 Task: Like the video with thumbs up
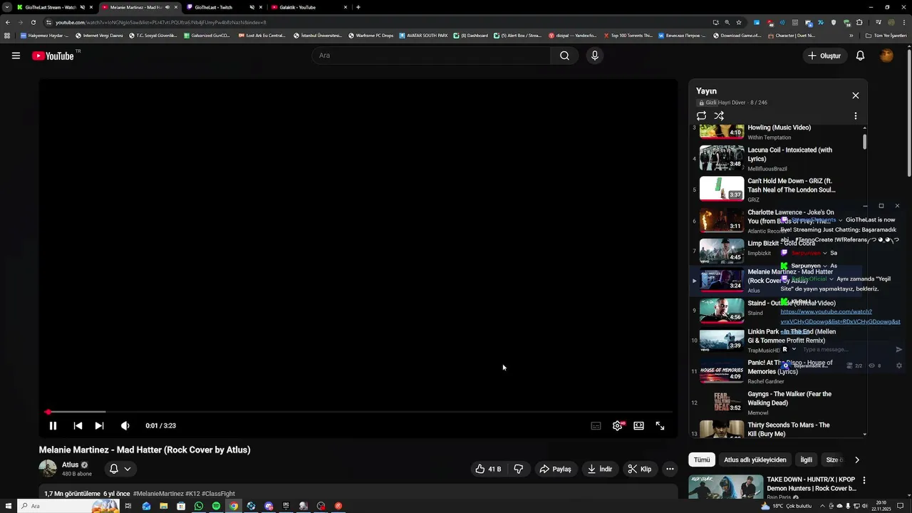click(488, 469)
